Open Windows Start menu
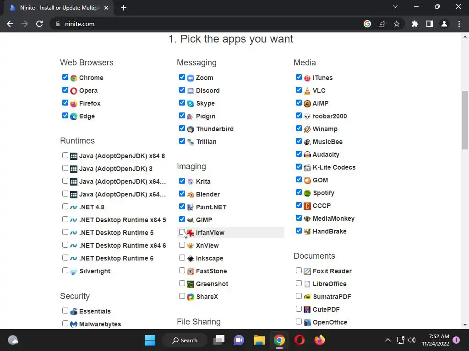 [150, 340]
